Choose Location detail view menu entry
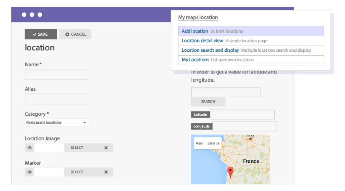The image size is (345, 191). 203,41
